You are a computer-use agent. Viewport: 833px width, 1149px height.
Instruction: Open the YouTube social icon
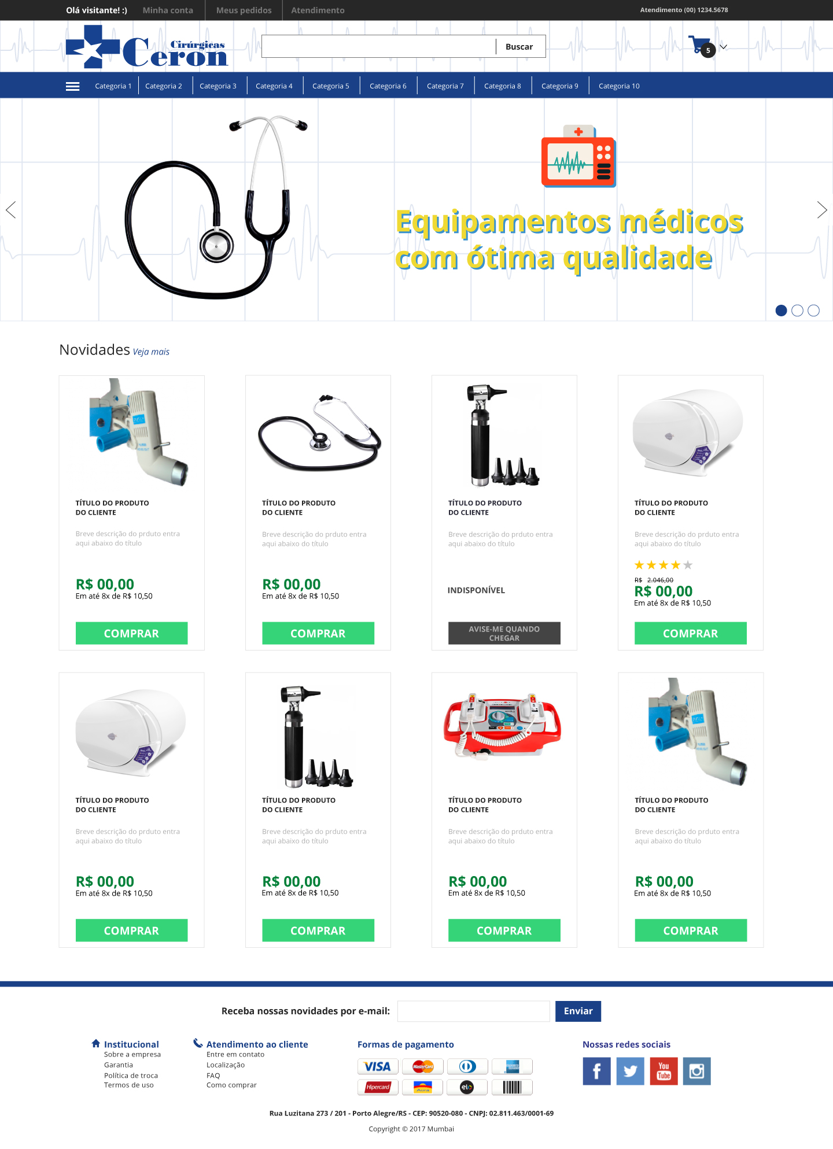click(664, 1072)
